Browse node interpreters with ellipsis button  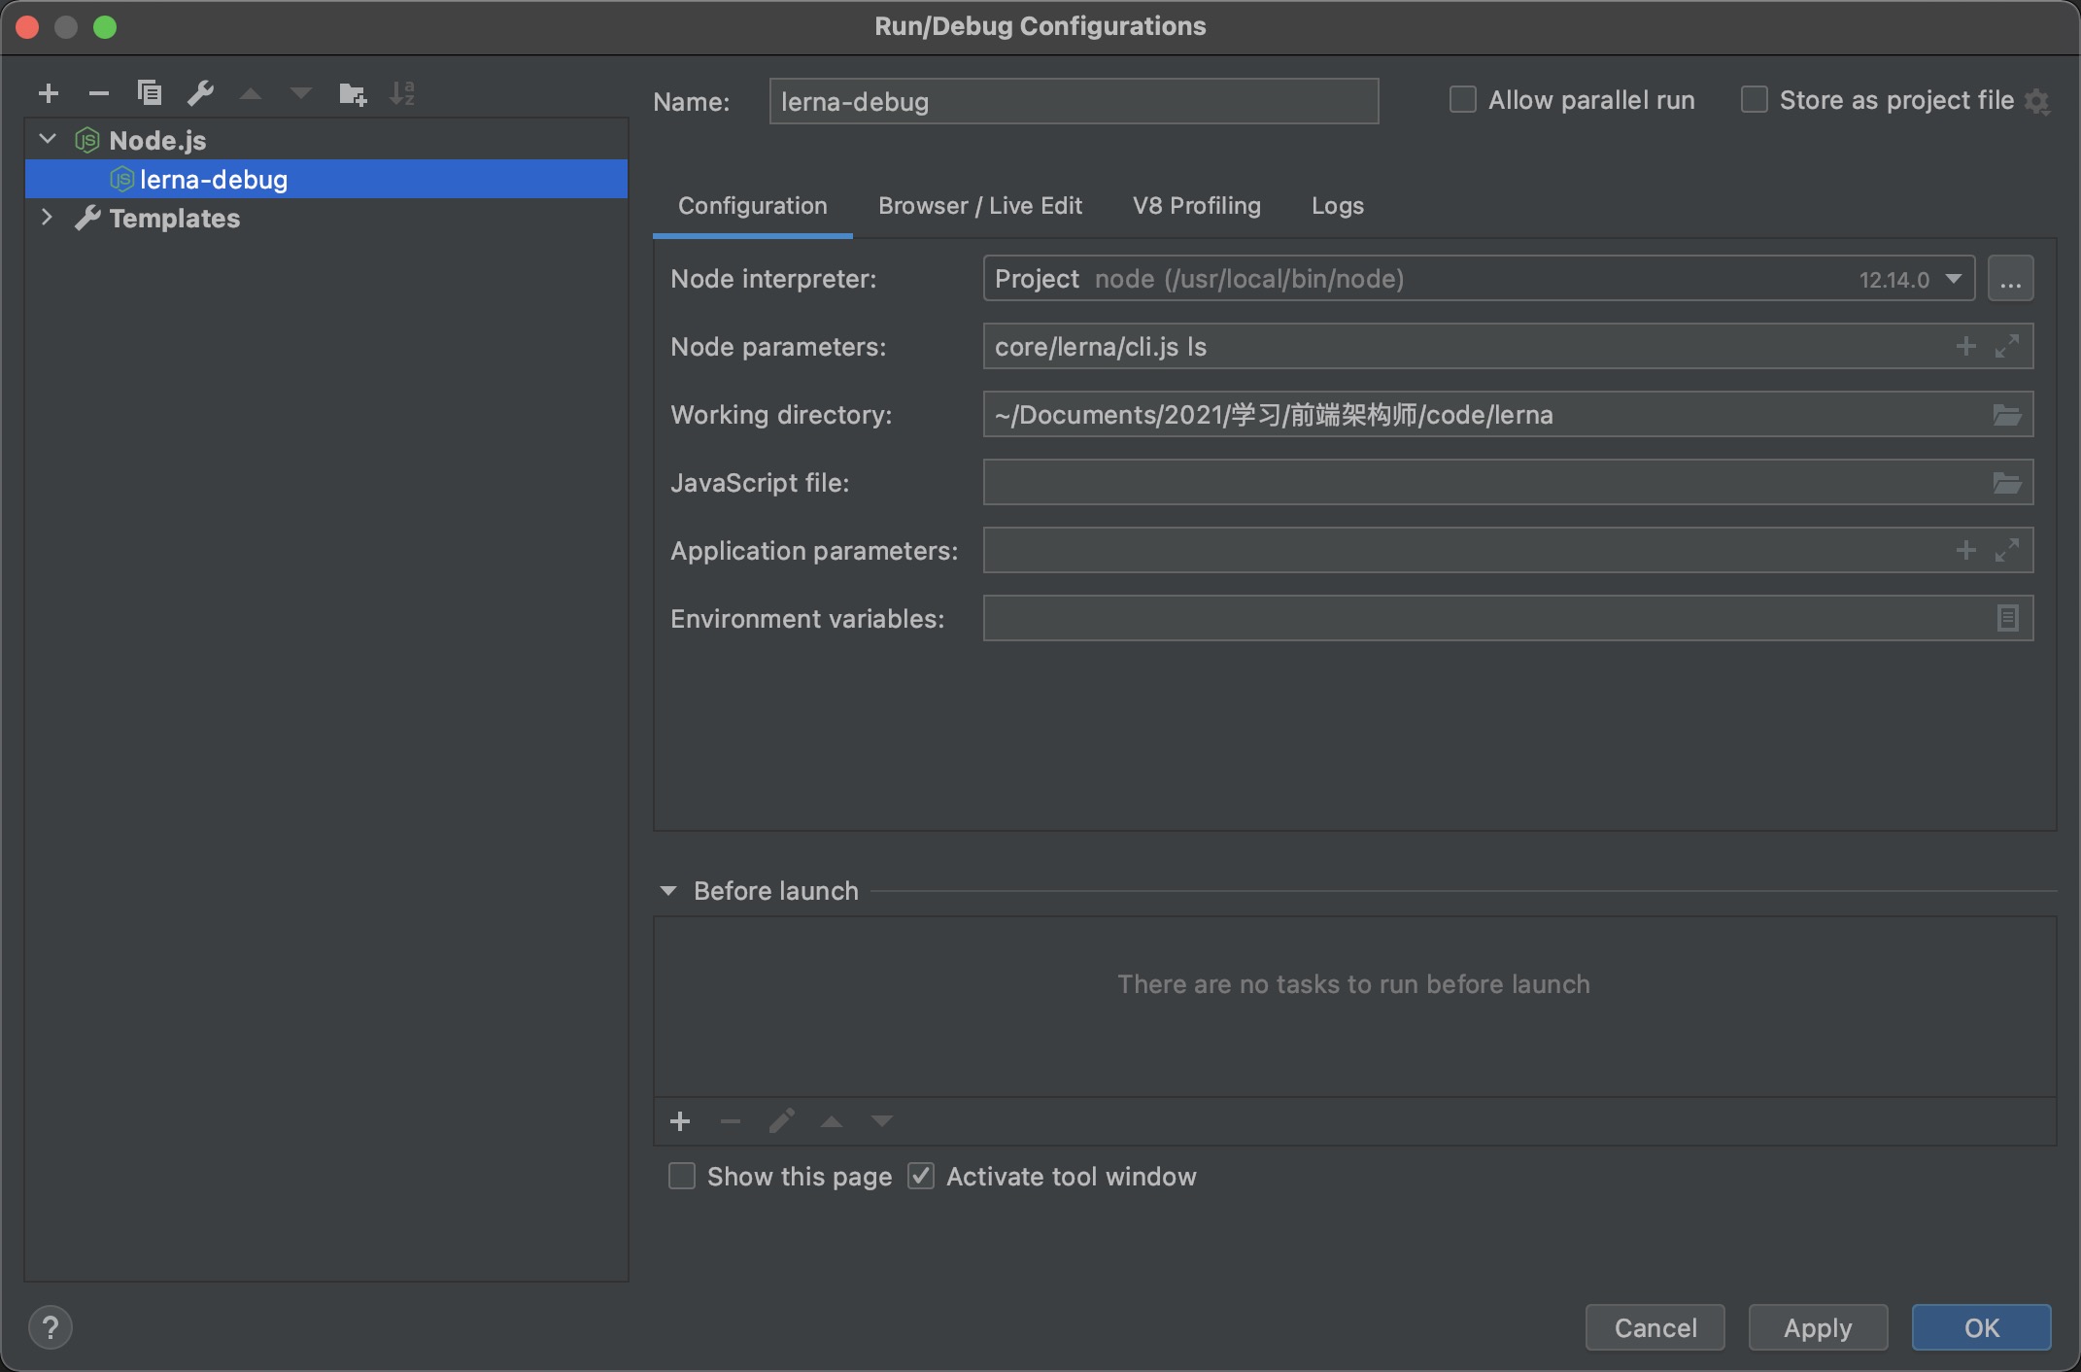coord(2010,279)
